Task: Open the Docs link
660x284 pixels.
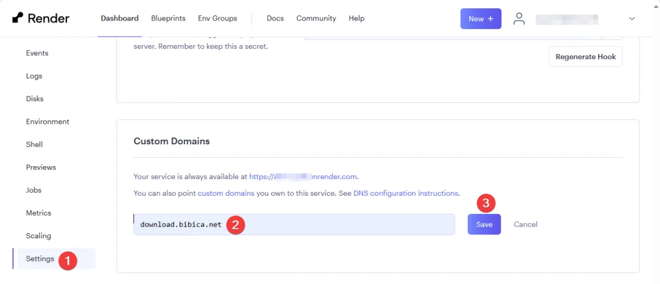Action: pyautogui.click(x=275, y=18)
